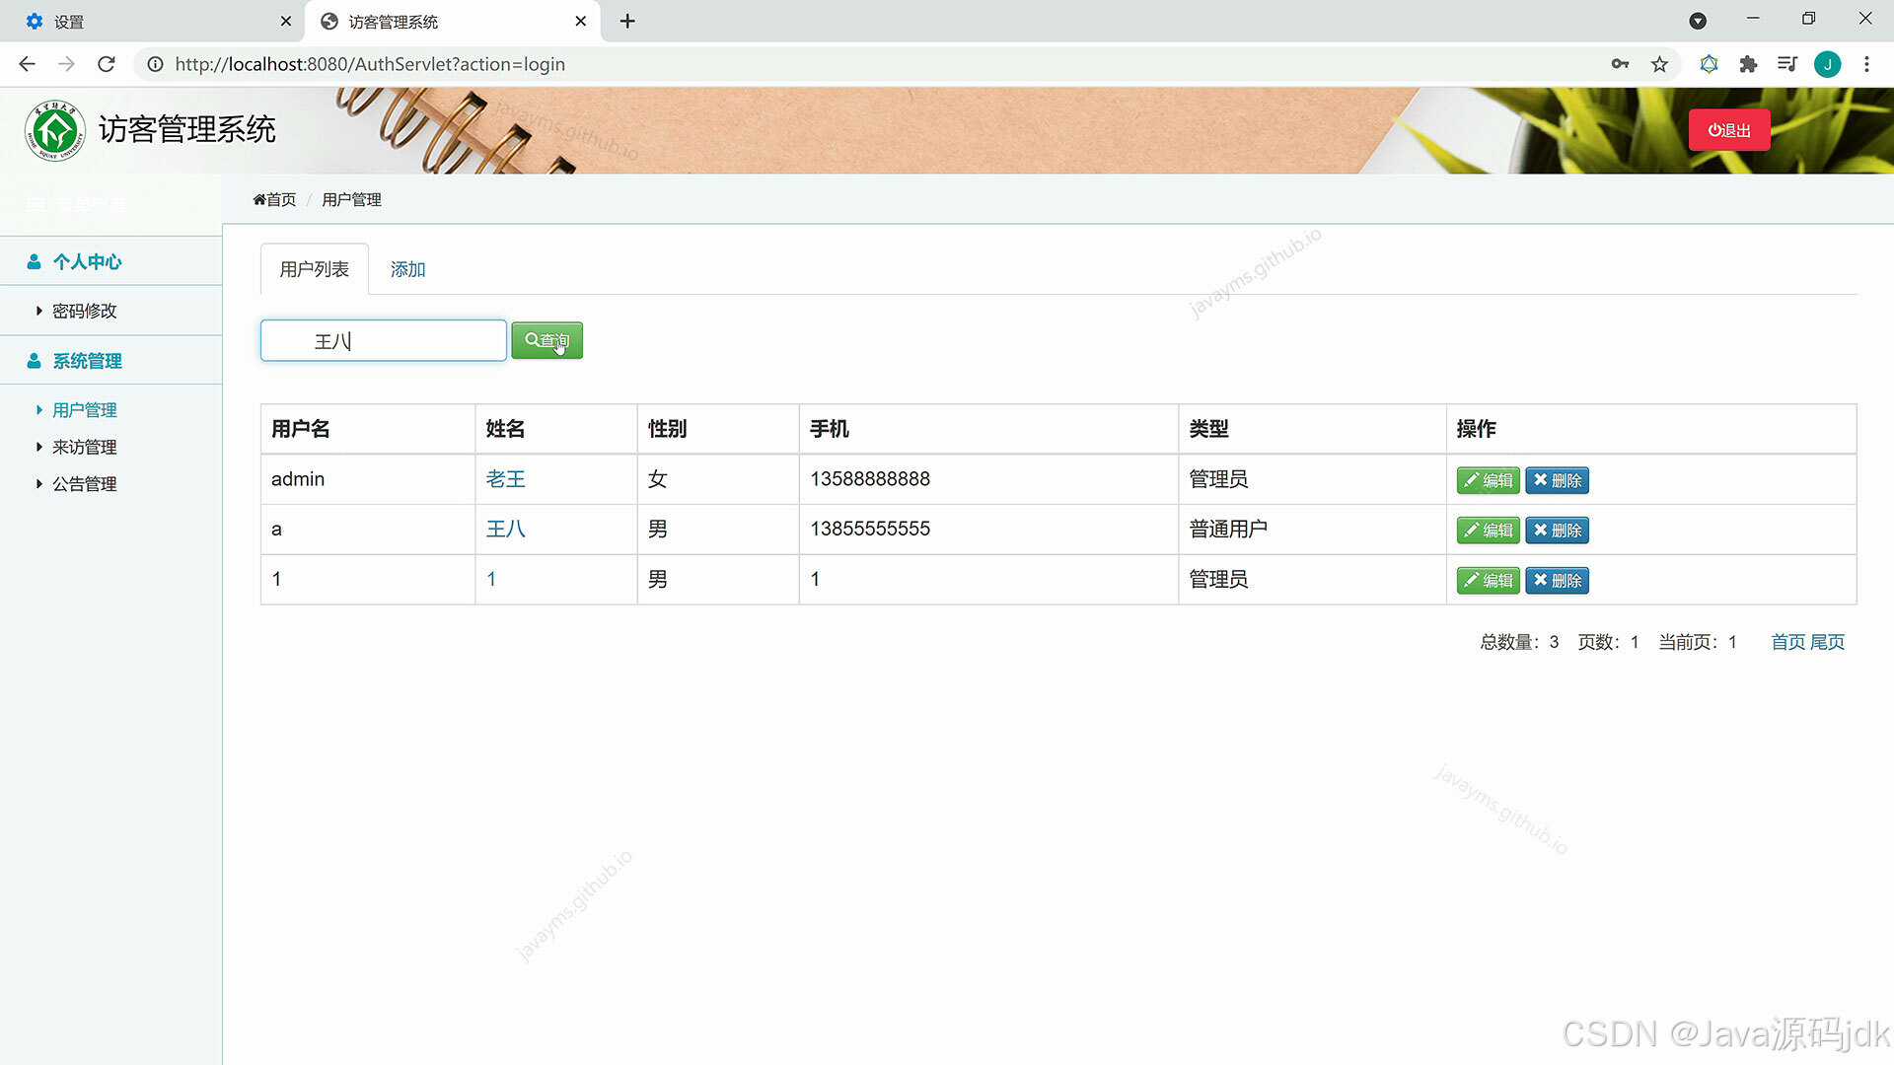
Task: Go to 首页 in pagination
Action: [x=1788, y=642]
